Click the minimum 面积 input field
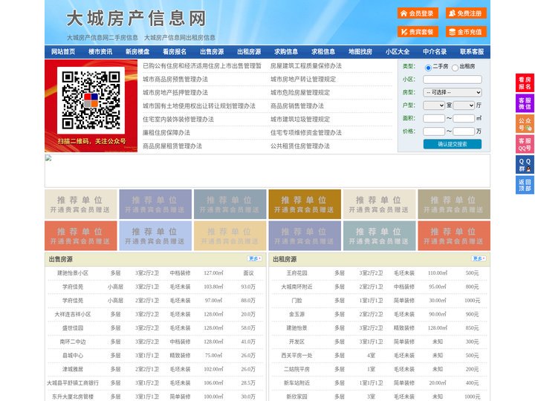This screenshot has height=401, width=535. pos(434,118)
